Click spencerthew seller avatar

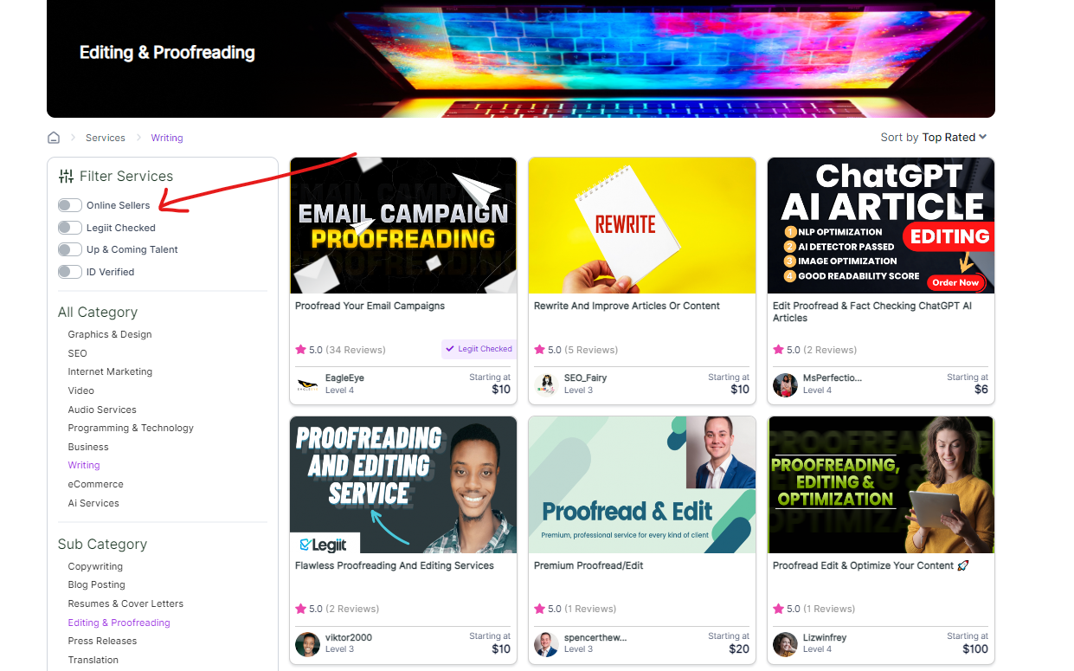[x=546, y=644]
